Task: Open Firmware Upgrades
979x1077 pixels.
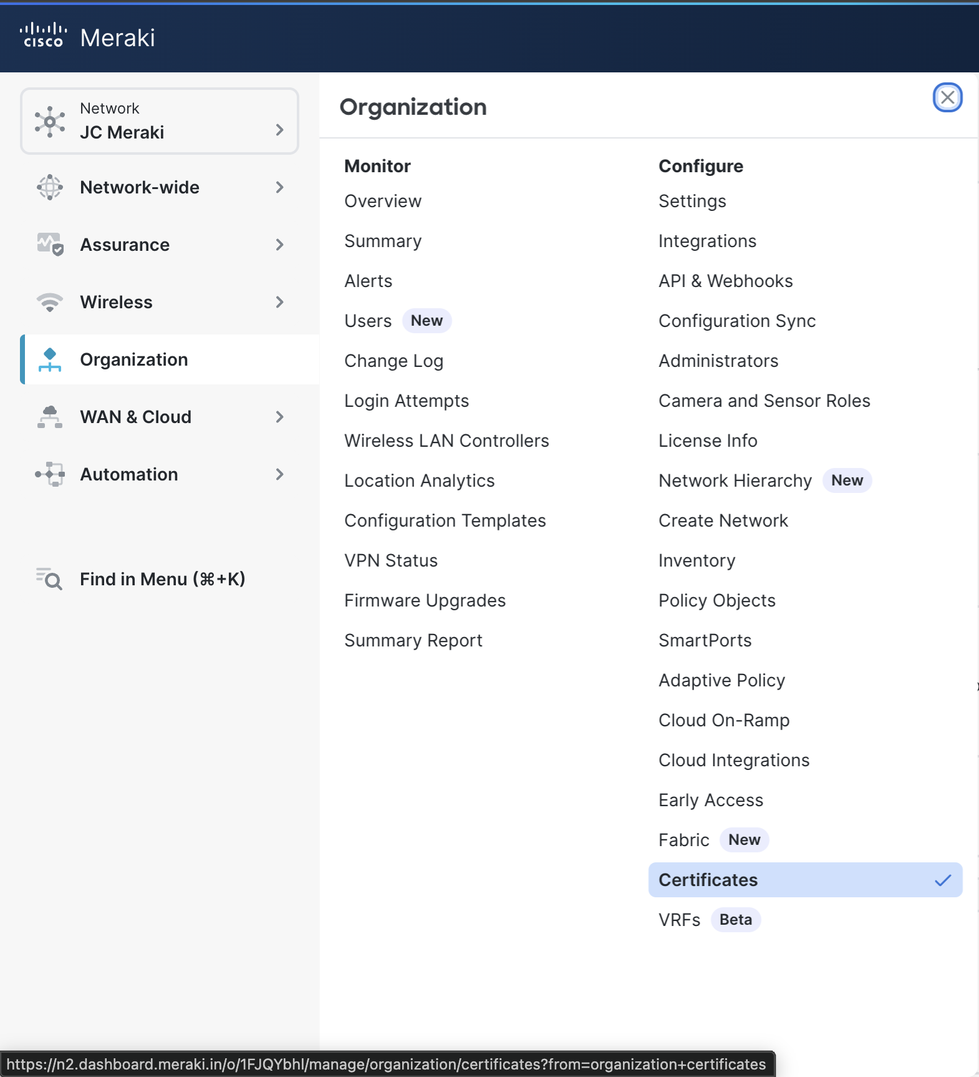Action: tap(425, 600)
